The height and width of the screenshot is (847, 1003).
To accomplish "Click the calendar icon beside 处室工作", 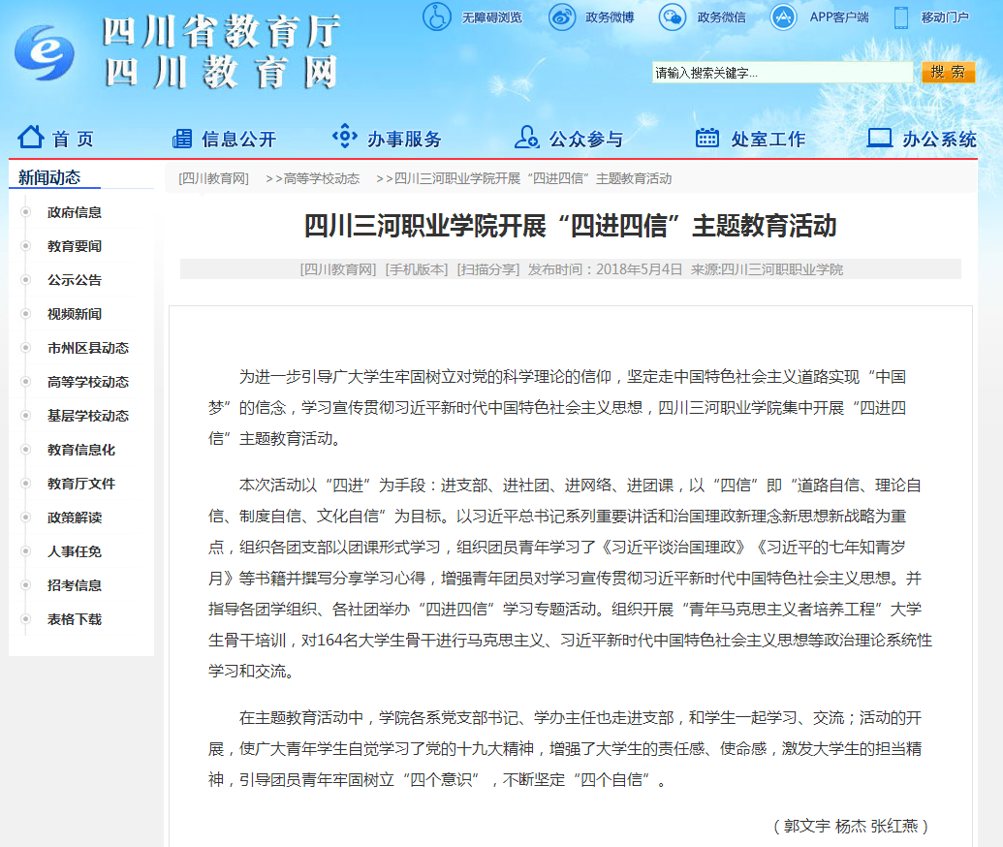I will pos(707,138).
